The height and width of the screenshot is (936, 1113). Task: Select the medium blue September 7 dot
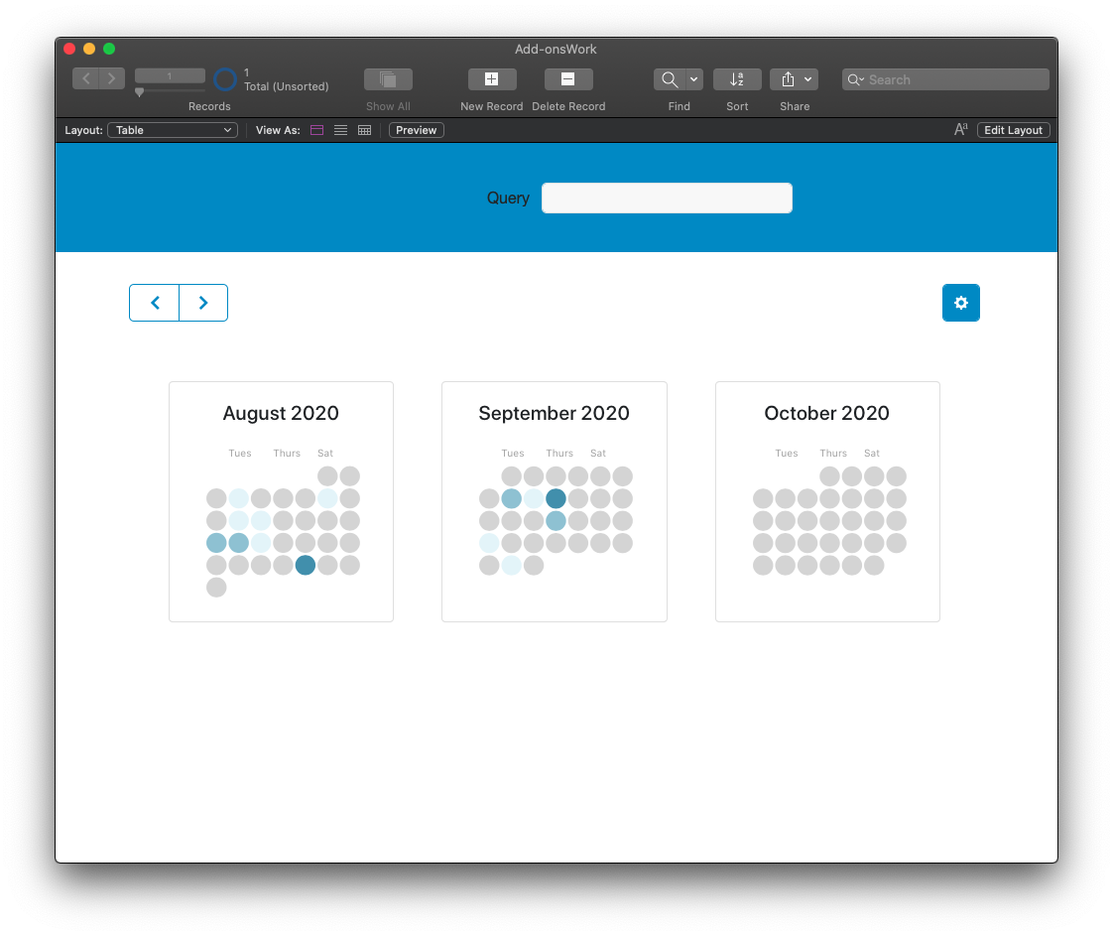click(x=511, y=498)
